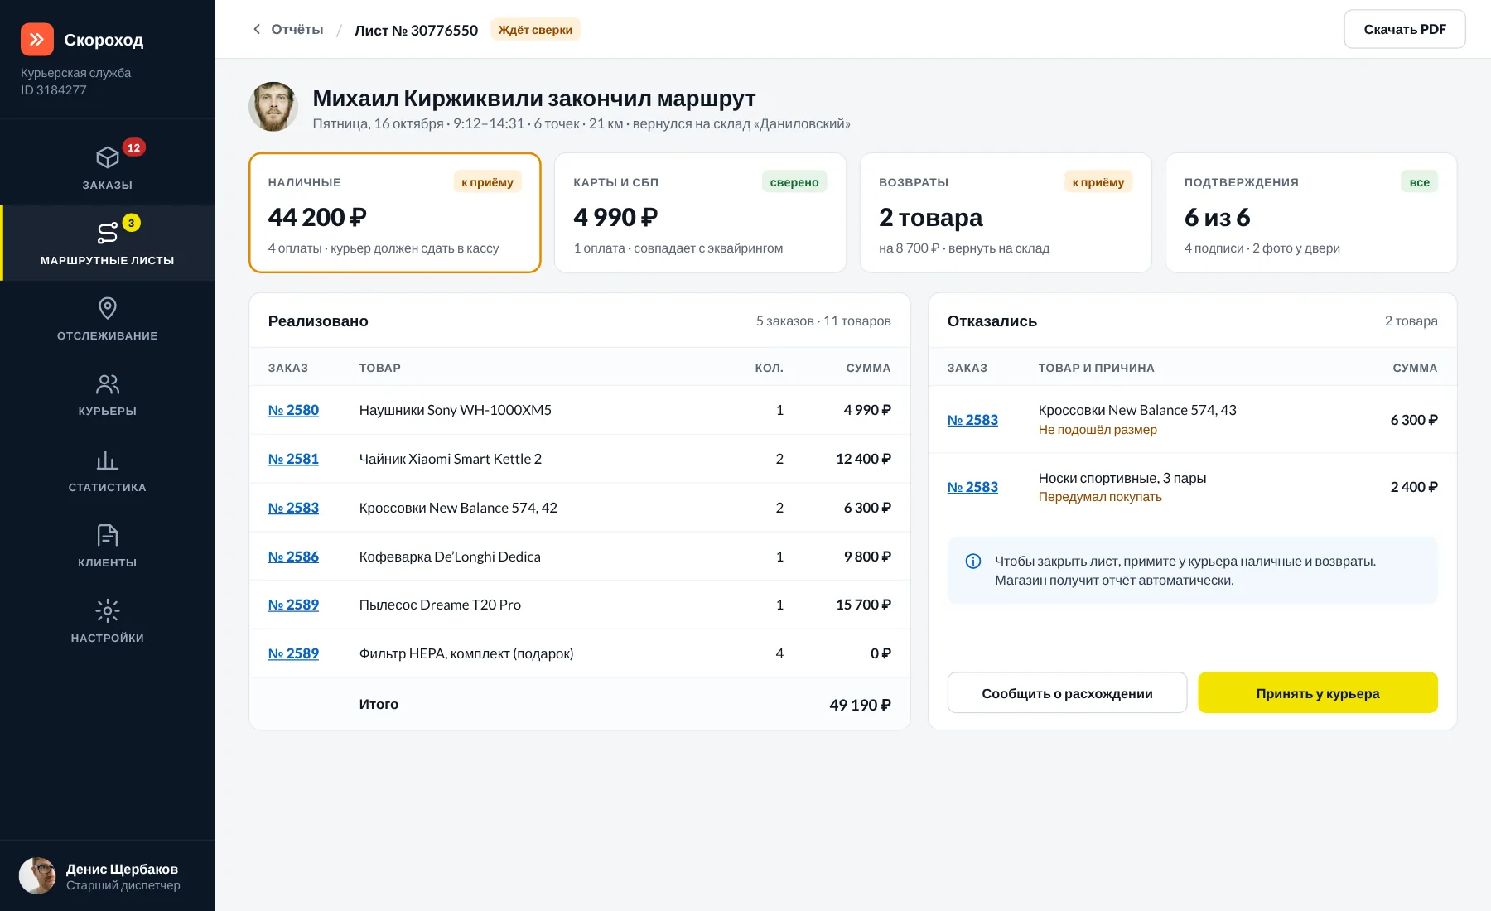Open Денис Щербаков profile avatar

click(x=37, y=876)
